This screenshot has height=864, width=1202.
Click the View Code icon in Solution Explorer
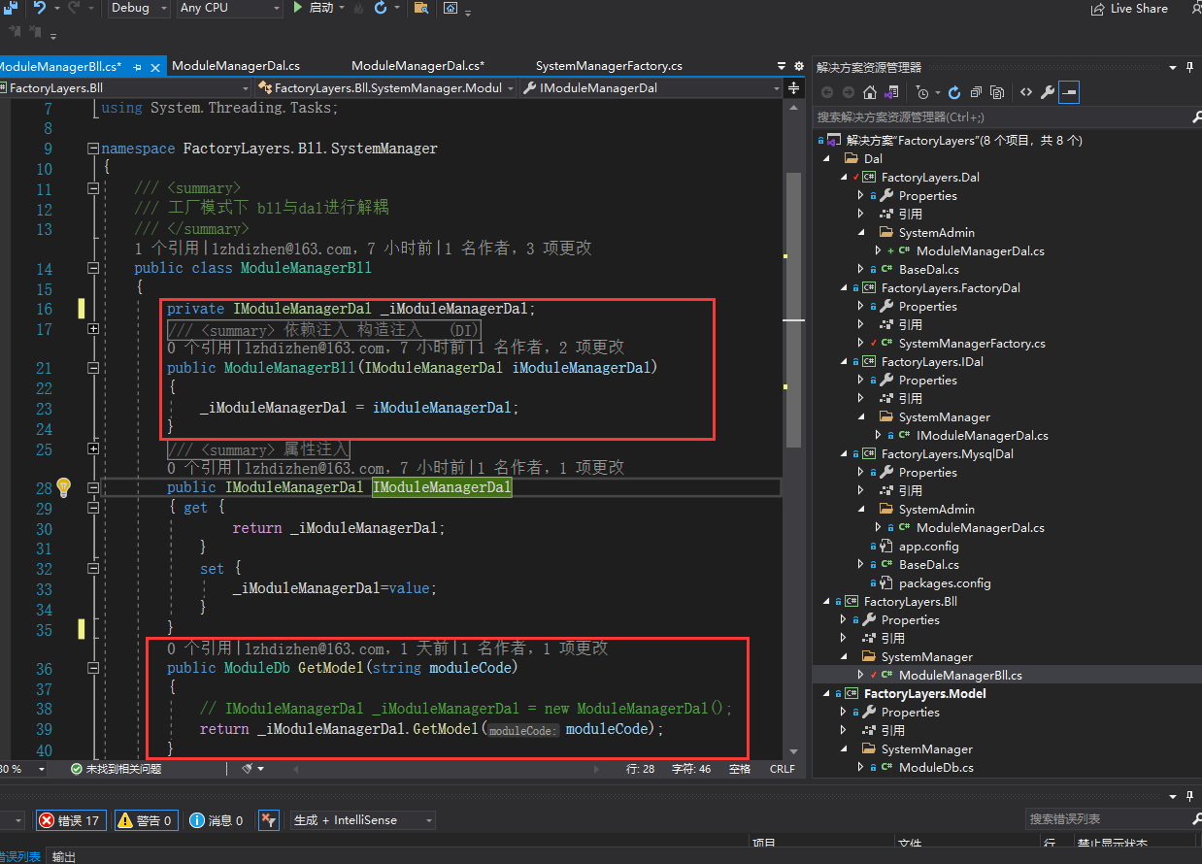pyautogui.click(x=1025, y=92)
